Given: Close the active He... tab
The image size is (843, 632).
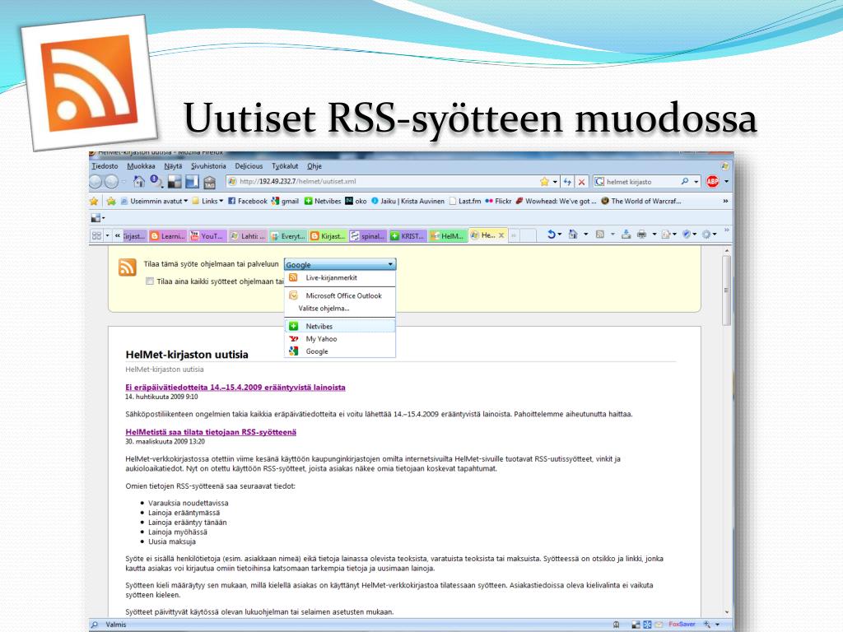Looking at the screenshot, I should coord(501,235).
